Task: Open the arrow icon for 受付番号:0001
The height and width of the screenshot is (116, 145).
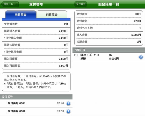Action: 68,103
